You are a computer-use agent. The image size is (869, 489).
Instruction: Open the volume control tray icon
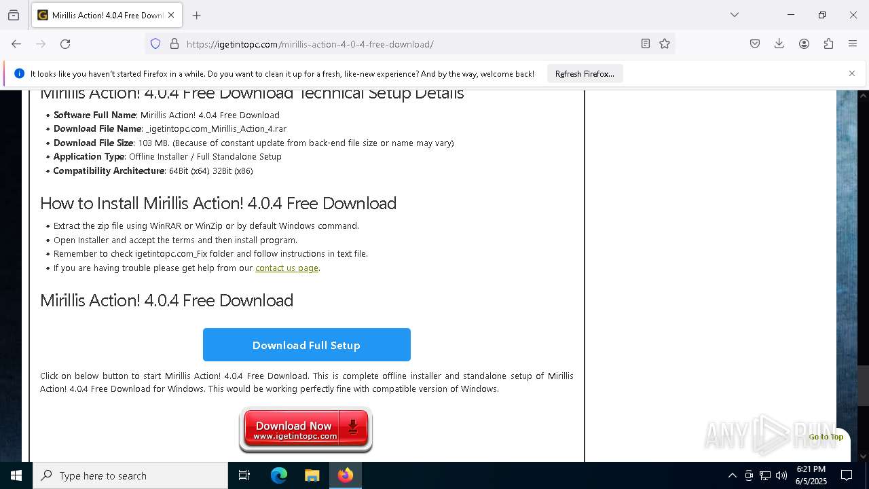(781, 475)
